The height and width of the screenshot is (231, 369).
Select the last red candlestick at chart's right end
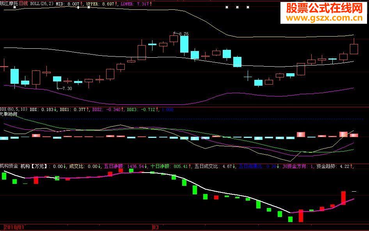[354, 47]
